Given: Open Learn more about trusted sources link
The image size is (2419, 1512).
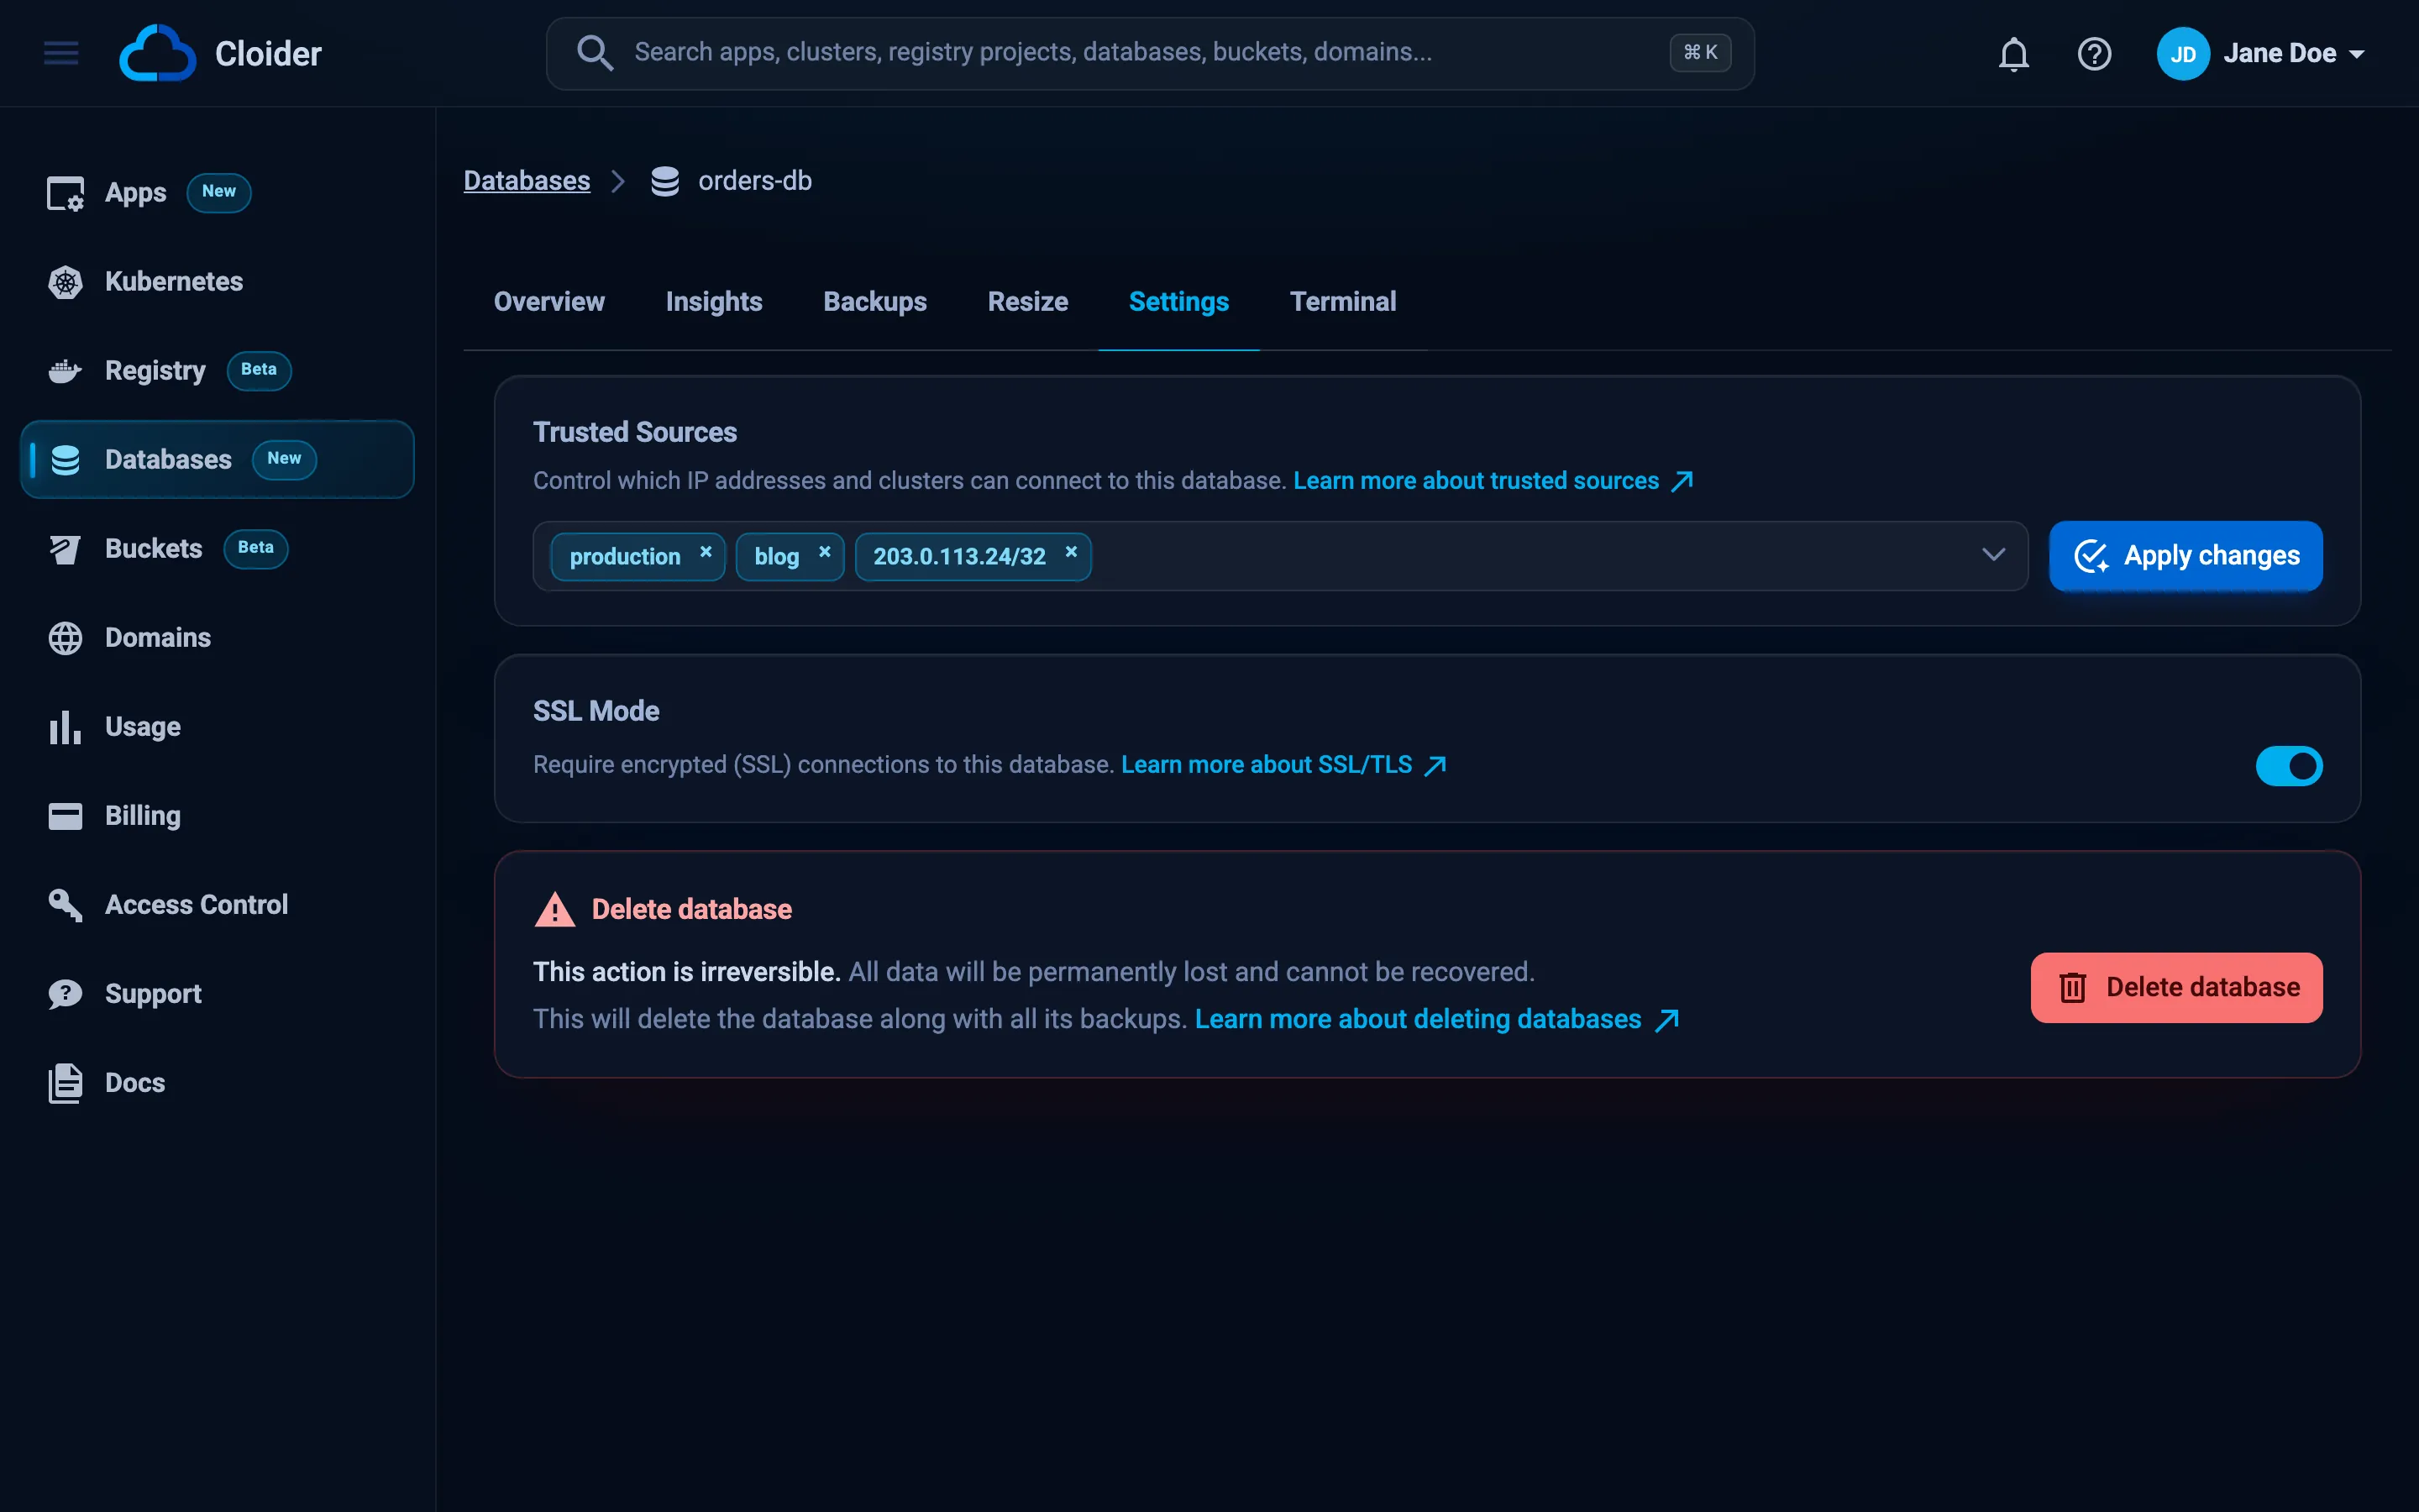Looking at the screenshot, I should click(1493, 481).
